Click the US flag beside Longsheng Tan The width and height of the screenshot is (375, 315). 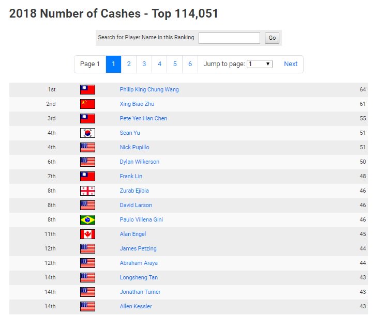87,277
